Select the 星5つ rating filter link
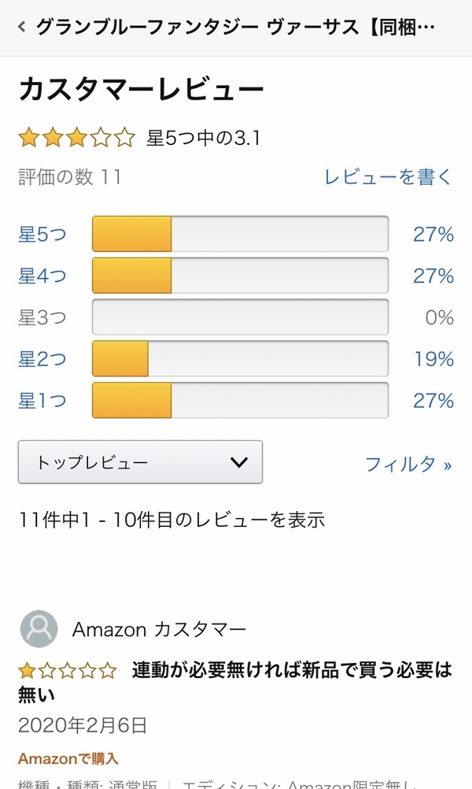Screen dimensions: 472x789 (x=42, y=234)
